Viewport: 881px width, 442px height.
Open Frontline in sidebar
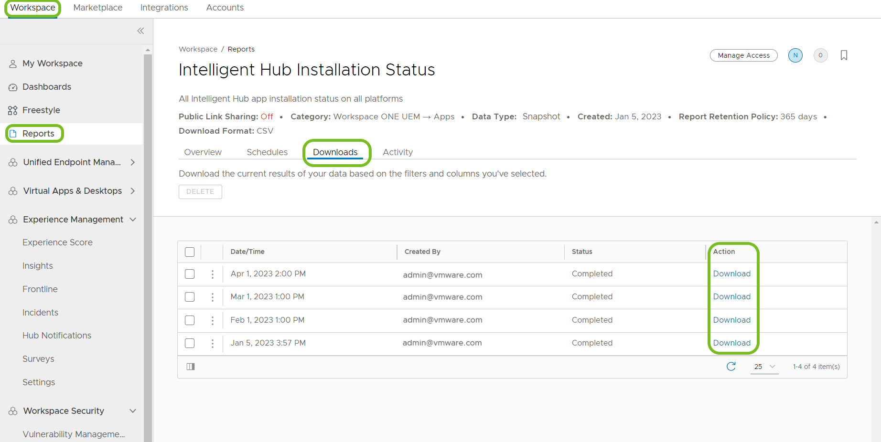40,289
